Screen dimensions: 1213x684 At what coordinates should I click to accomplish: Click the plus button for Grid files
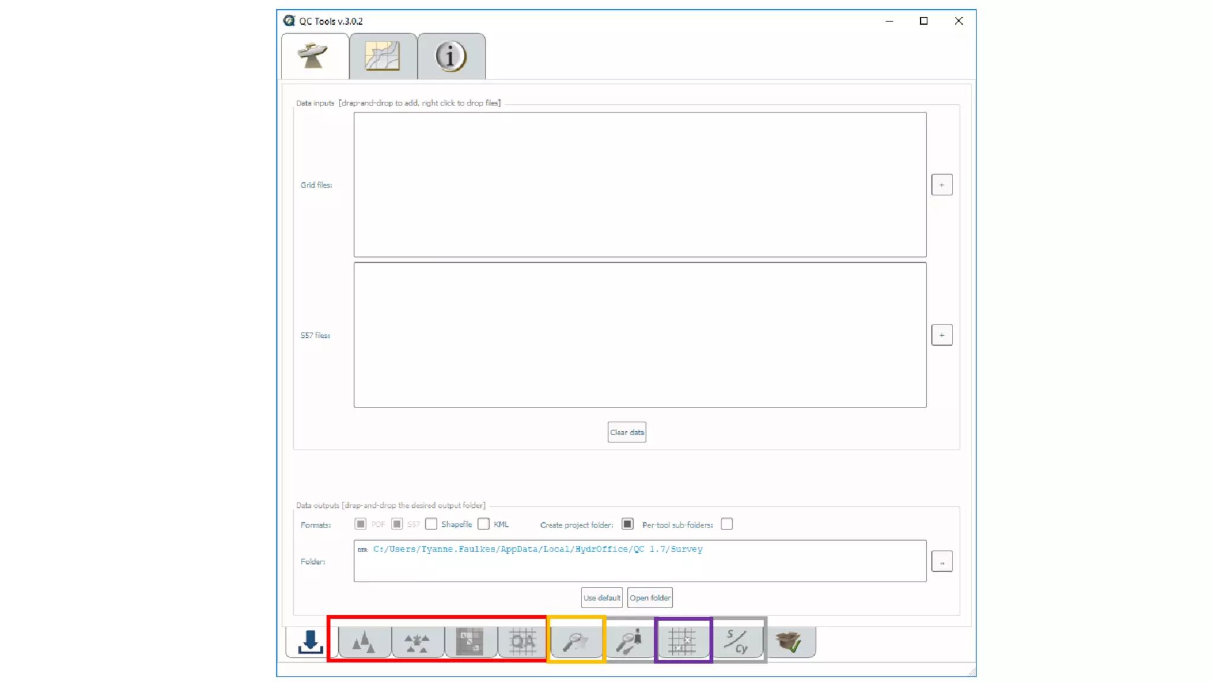(x=942, y=185)
